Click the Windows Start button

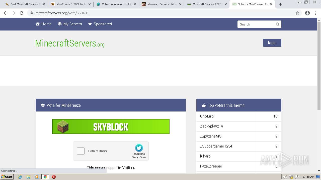pos(7,177)
